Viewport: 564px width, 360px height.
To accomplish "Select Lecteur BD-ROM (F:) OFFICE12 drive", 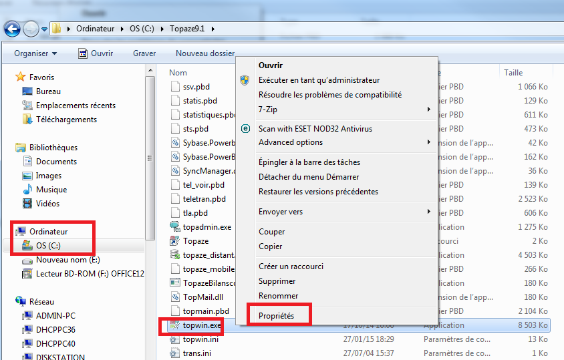I will (x=90, y=274).
